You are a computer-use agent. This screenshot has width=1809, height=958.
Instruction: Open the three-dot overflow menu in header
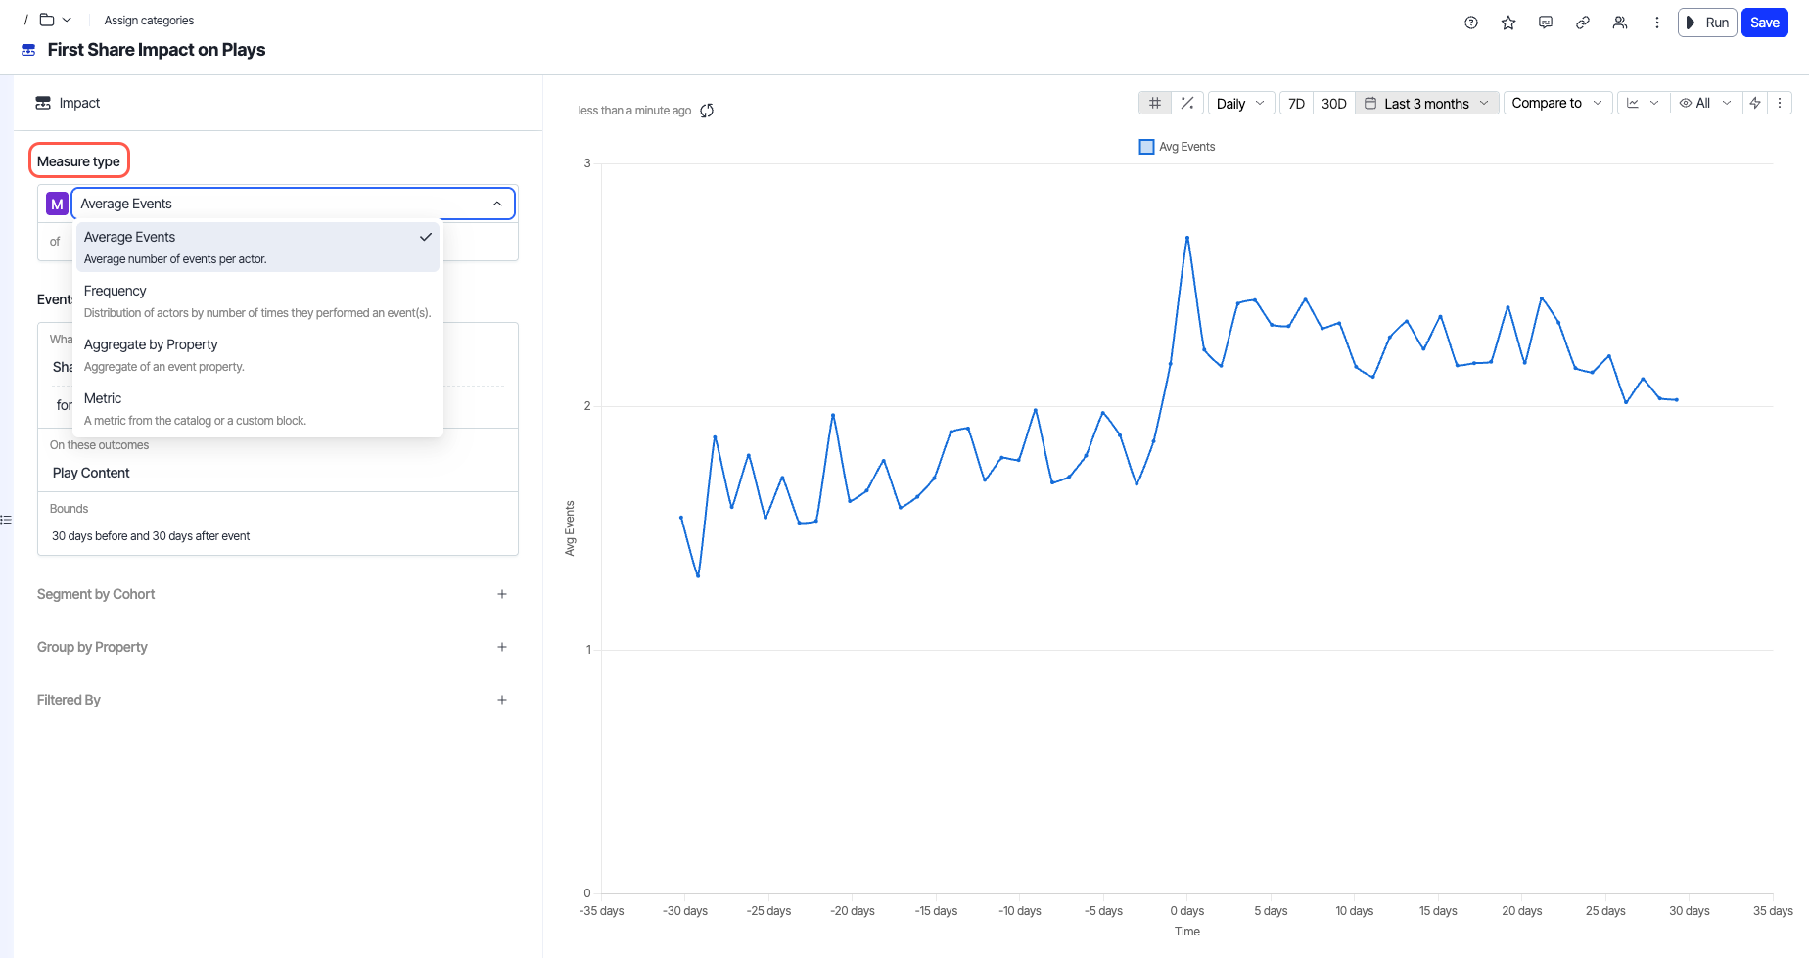pyautogui.click(x=1656, y=22)
